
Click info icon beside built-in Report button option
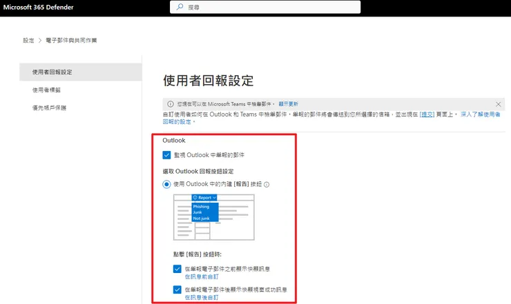click(267, 185)
